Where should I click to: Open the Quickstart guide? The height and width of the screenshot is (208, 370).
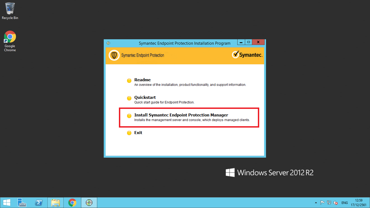[x=145, y=97]
